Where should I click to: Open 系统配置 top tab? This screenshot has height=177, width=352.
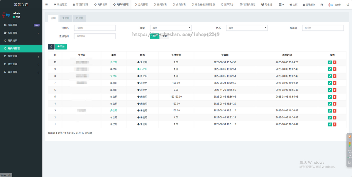[60, 5]
